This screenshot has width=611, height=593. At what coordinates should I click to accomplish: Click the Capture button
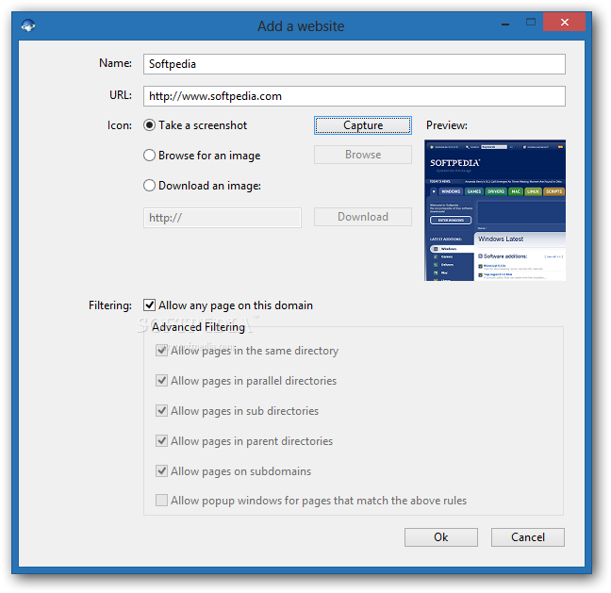pos(363,125)
